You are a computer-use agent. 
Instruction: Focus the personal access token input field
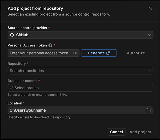39,53
